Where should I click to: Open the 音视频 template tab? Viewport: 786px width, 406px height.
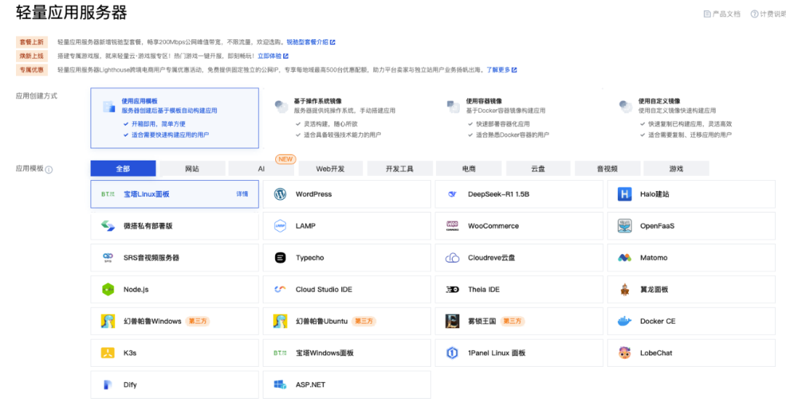607,169
